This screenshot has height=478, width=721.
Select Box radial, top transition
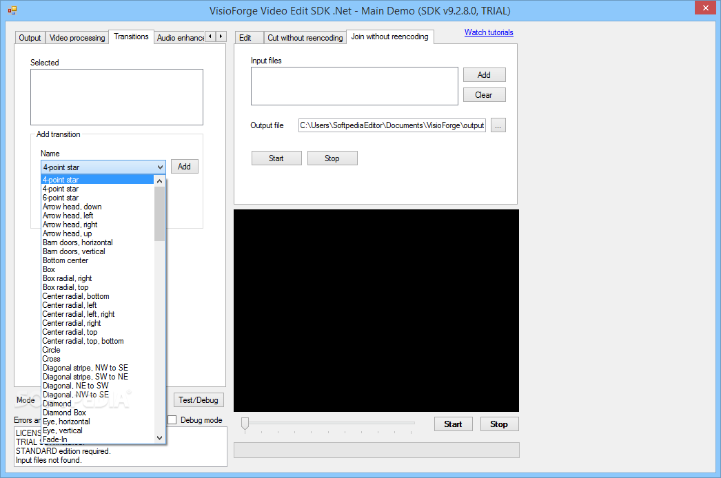[x=97, y=287]
